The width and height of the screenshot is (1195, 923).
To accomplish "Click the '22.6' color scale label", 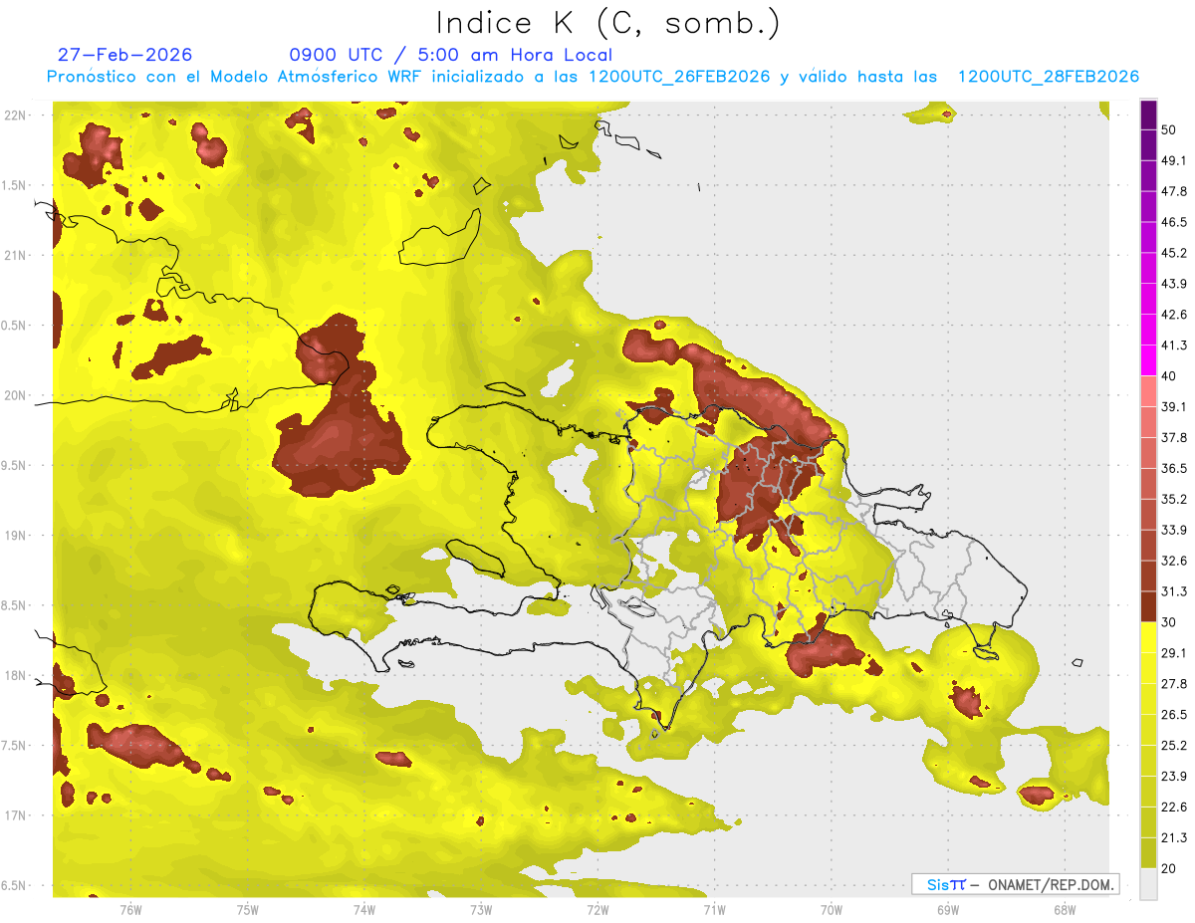I will tap(1174, 808).
